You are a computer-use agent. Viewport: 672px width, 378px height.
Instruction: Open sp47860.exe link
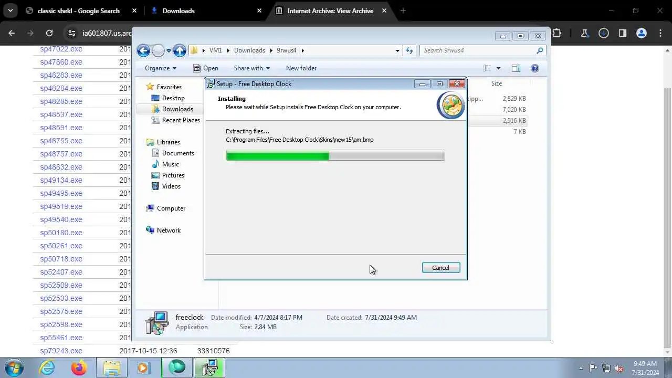[x=61, y=62]
